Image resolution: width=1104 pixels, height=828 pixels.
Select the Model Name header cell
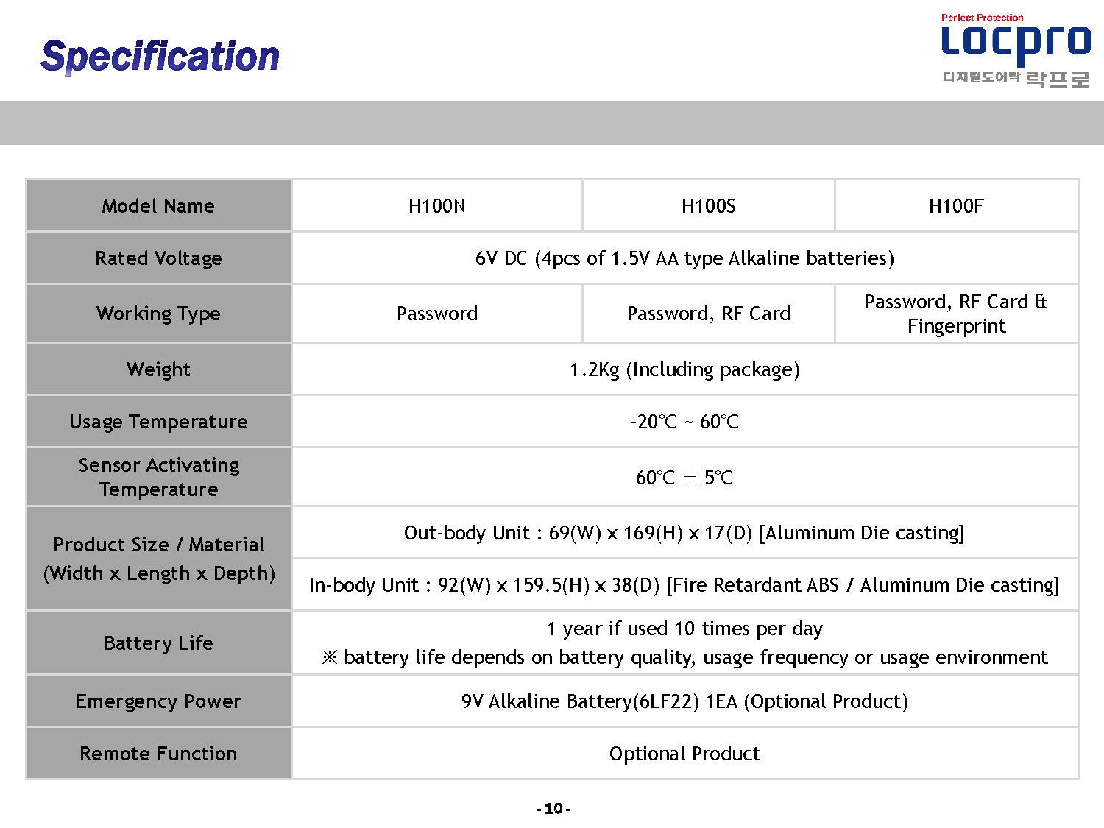(158, 206)
